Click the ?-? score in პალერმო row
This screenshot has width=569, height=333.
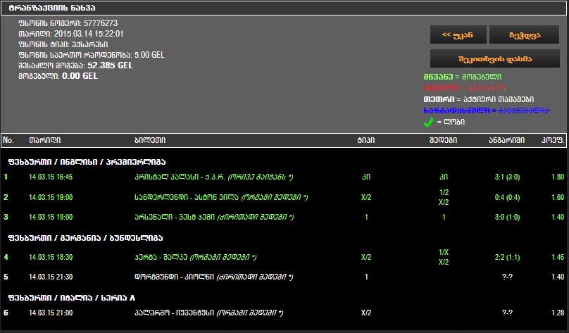click(507, 313)
